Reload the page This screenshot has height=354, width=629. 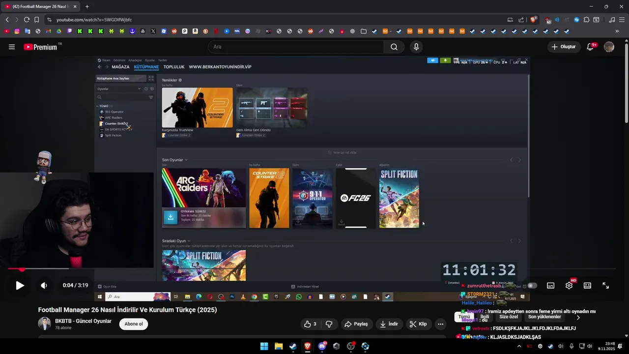27,20
